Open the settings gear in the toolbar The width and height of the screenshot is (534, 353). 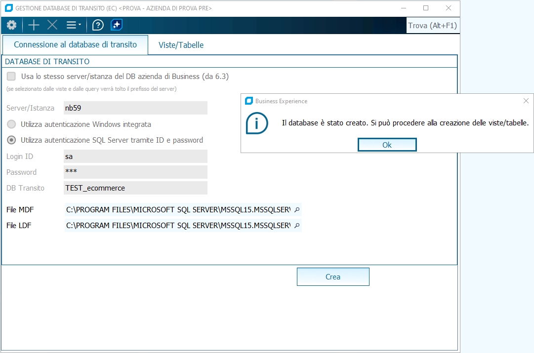pyautogui.click(x=11, y=25)
